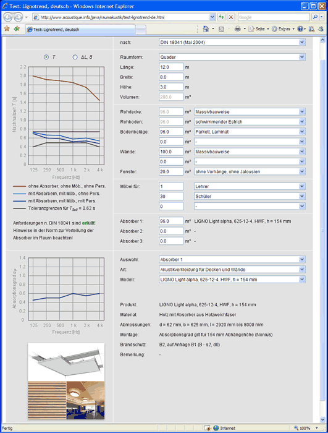
Task: Click the reverberation time chart
Action: 66,116
